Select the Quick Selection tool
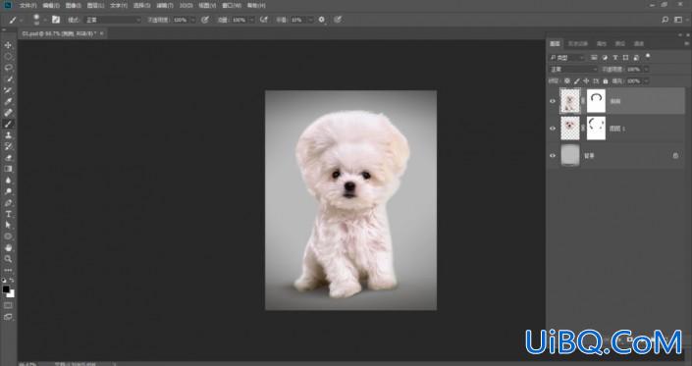 pyautogui.click(x=8, y=78)
